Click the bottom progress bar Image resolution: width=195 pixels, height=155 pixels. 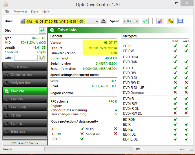(88, 149)
